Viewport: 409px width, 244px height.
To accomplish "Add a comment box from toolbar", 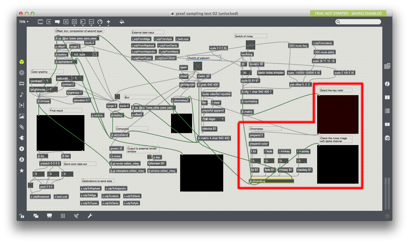I will coord(58,22).
